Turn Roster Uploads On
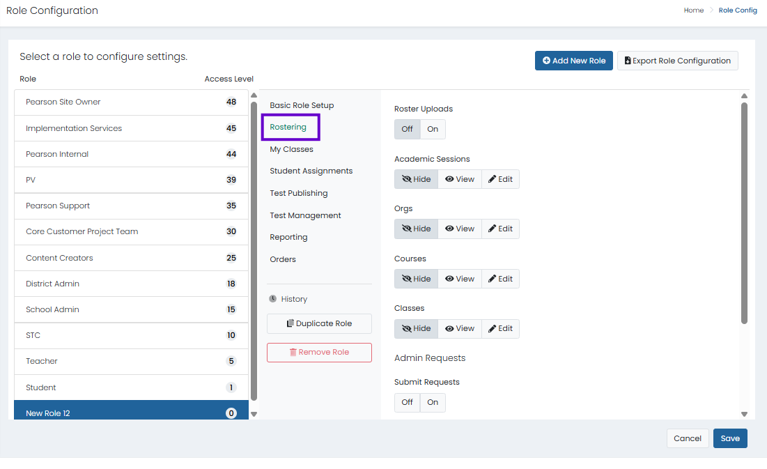This screenshot has width=767, height=469. pyautogui.click(x=433, y=129)
